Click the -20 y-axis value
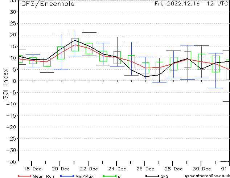 click(11, 127)
